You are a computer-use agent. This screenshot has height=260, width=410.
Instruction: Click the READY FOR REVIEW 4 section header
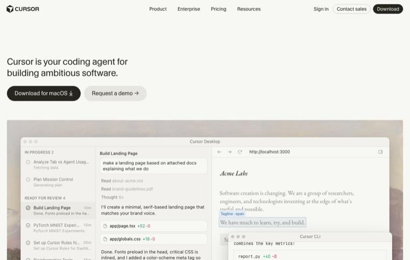click(x=45, y=198)
